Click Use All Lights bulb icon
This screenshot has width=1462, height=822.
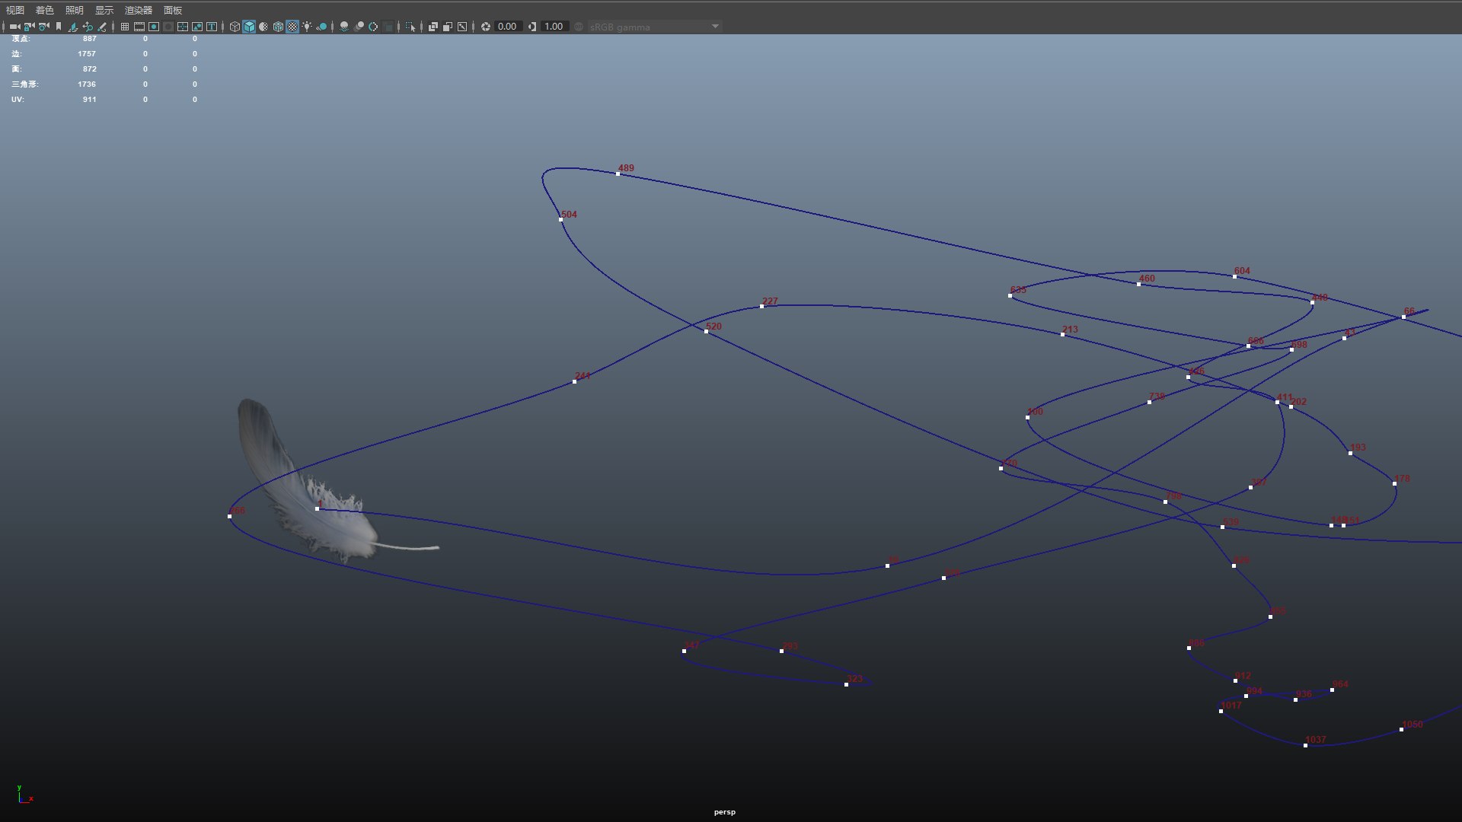pos(307,27)
